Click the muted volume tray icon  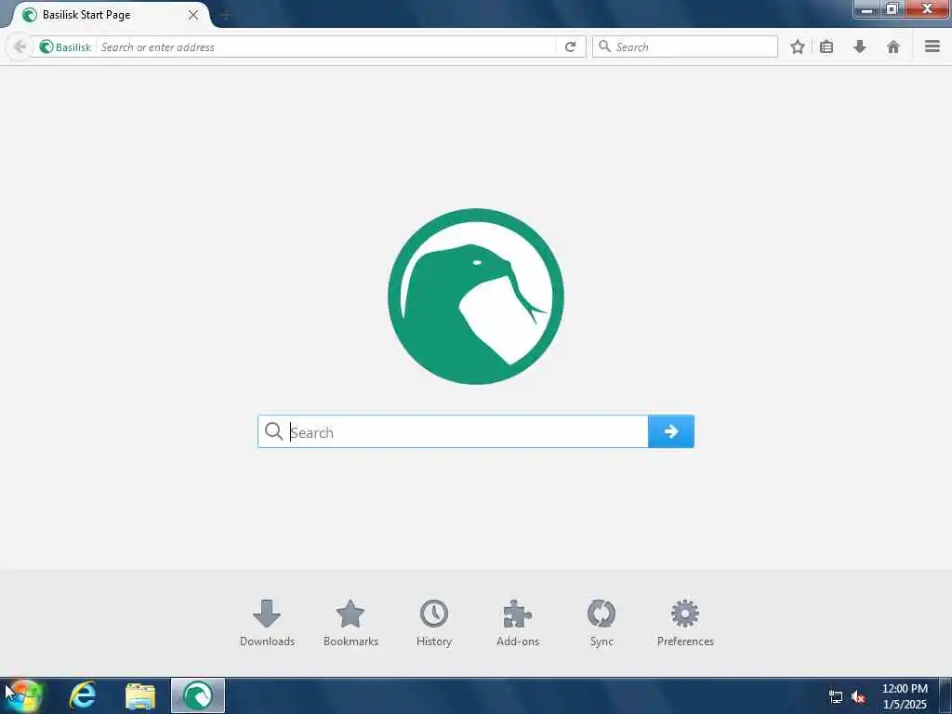point(858,697)
